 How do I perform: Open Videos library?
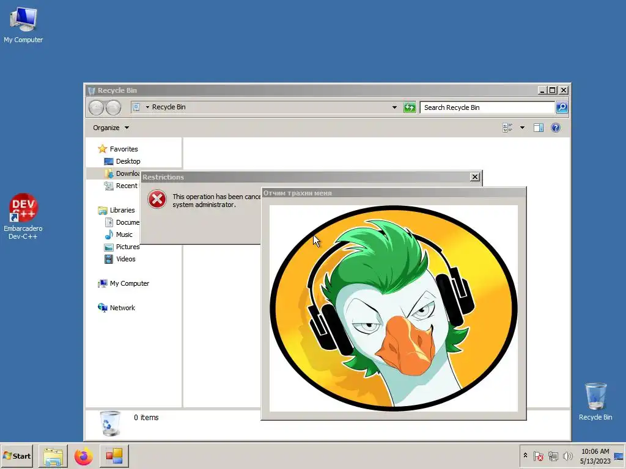120,259
